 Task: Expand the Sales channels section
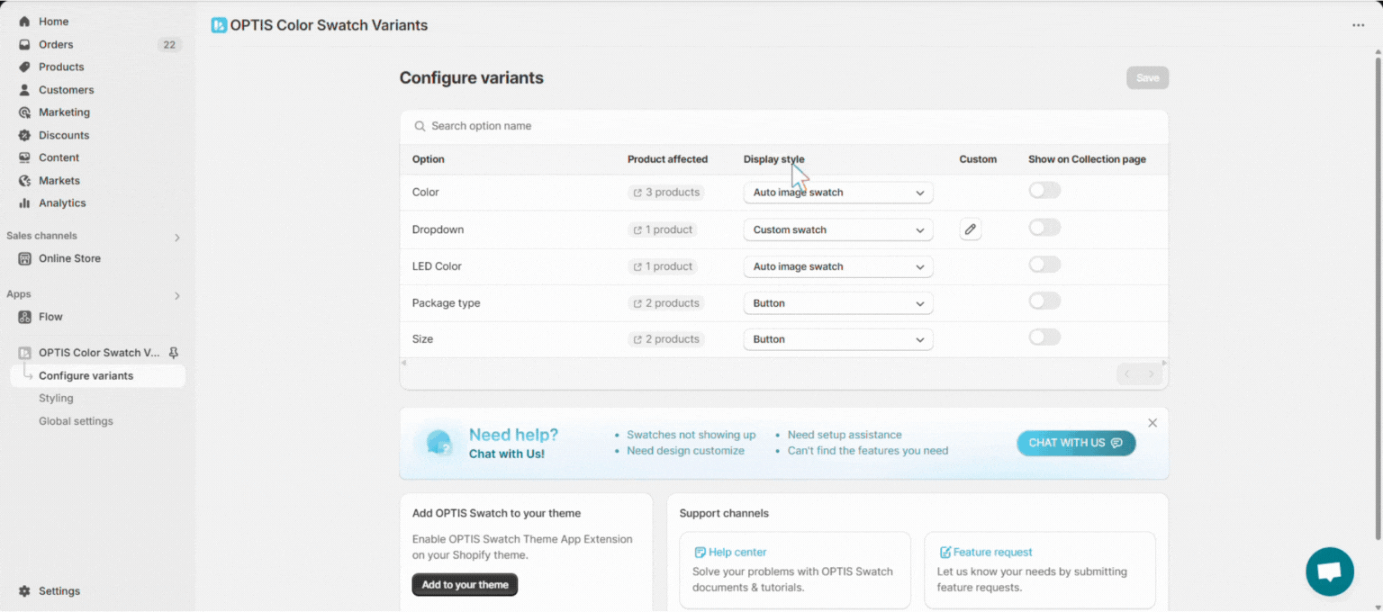coord(176,238)
